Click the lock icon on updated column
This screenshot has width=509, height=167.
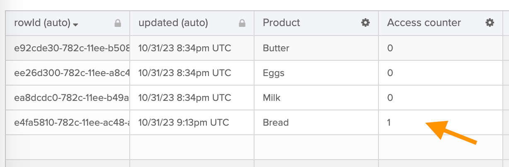tap(242, 24)
